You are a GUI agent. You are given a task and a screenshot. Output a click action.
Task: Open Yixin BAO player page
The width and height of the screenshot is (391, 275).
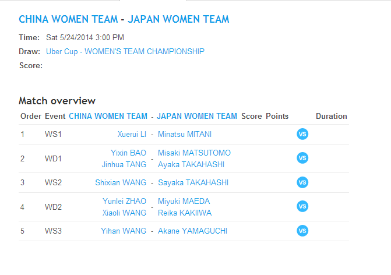pyautogui.click(x=129, y=153)
